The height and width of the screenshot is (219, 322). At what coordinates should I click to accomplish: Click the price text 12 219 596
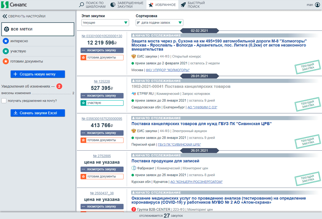pos(102,43)
